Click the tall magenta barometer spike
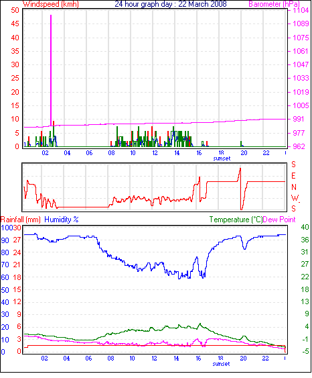 pyautogui.click(x=51, y=70)
